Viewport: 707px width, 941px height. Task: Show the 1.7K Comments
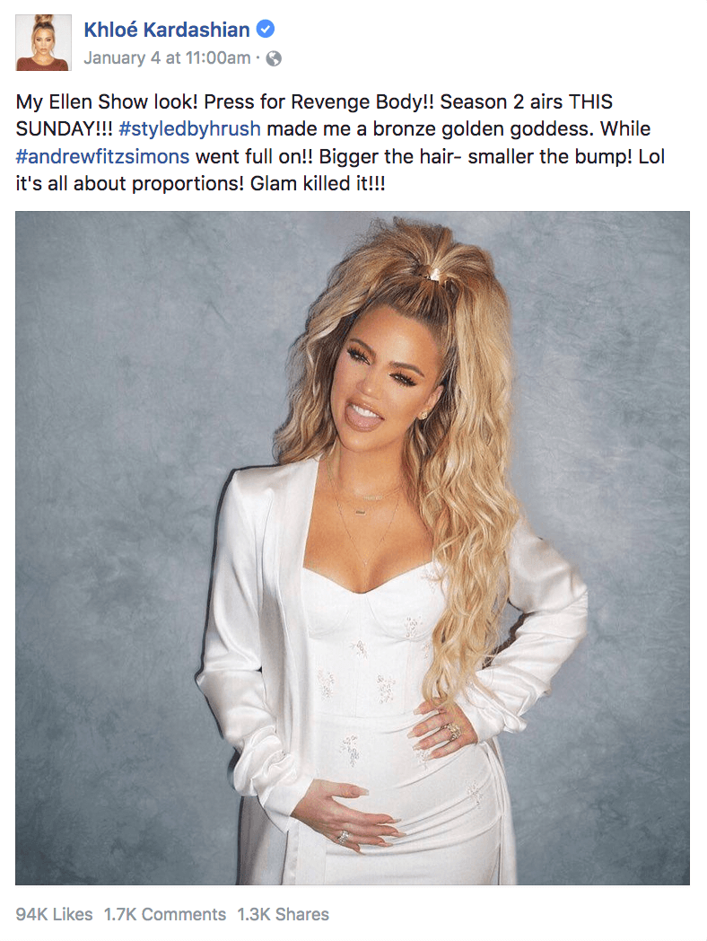click(x=165, y=914)
